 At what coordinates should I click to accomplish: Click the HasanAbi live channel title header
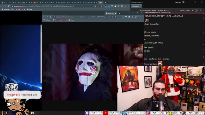coord(155,11)
